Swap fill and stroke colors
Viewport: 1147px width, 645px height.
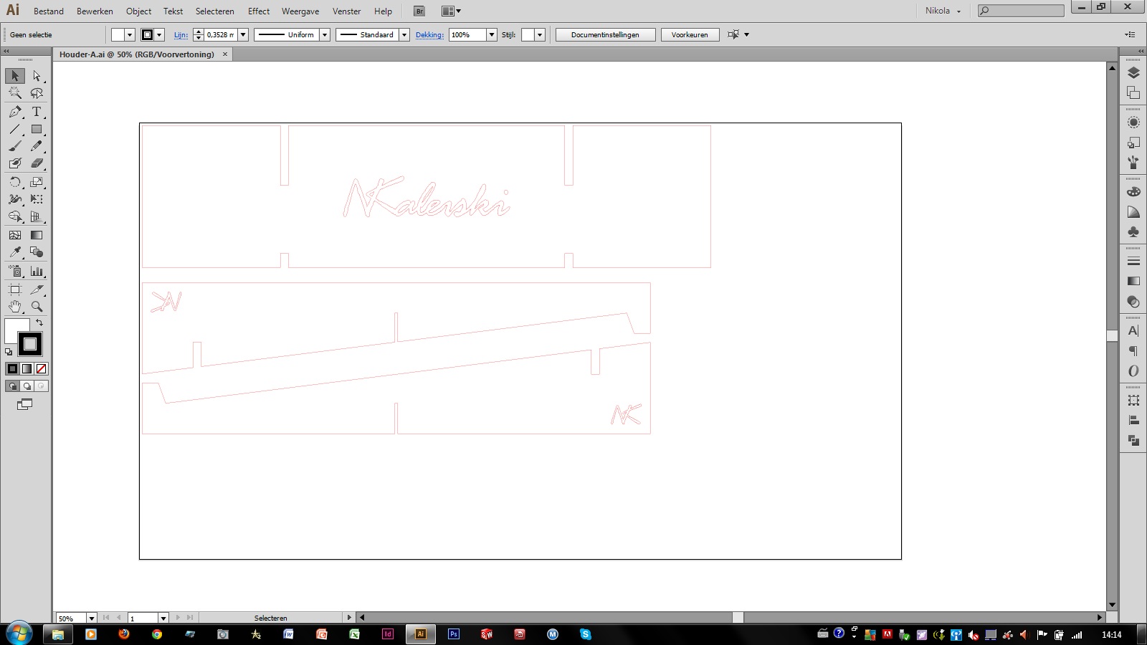pos(39,323)
